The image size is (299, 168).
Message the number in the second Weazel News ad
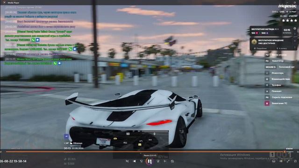coord(75,49)
